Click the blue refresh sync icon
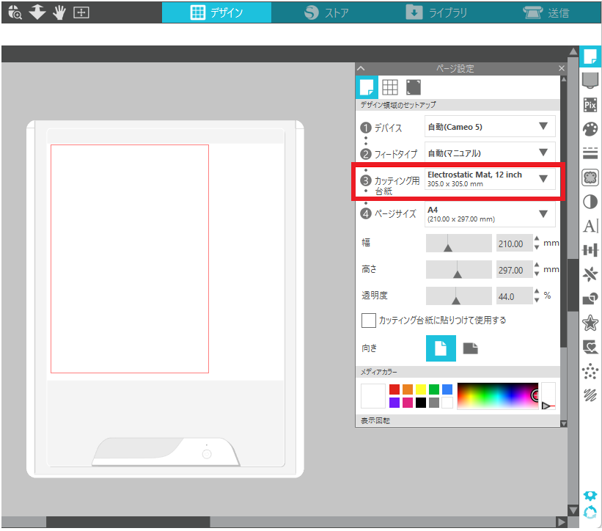Viewport: 602px width, 531px height. [590, 513]
